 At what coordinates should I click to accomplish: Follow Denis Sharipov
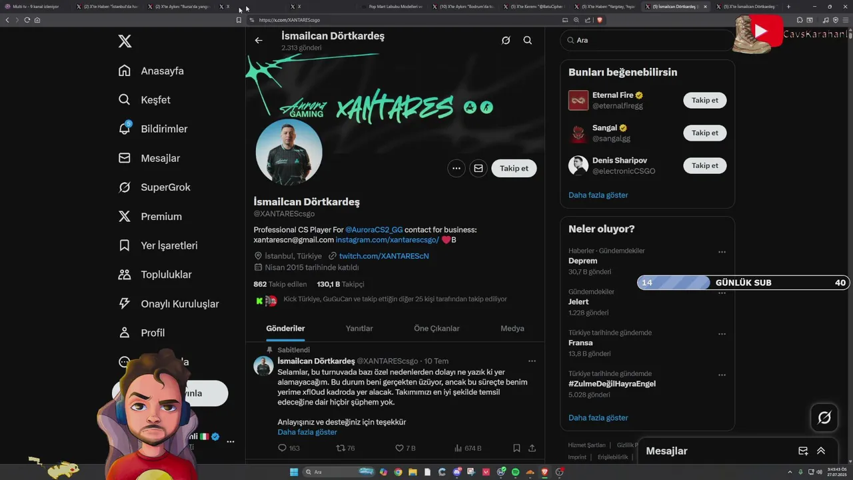point(705,165)
